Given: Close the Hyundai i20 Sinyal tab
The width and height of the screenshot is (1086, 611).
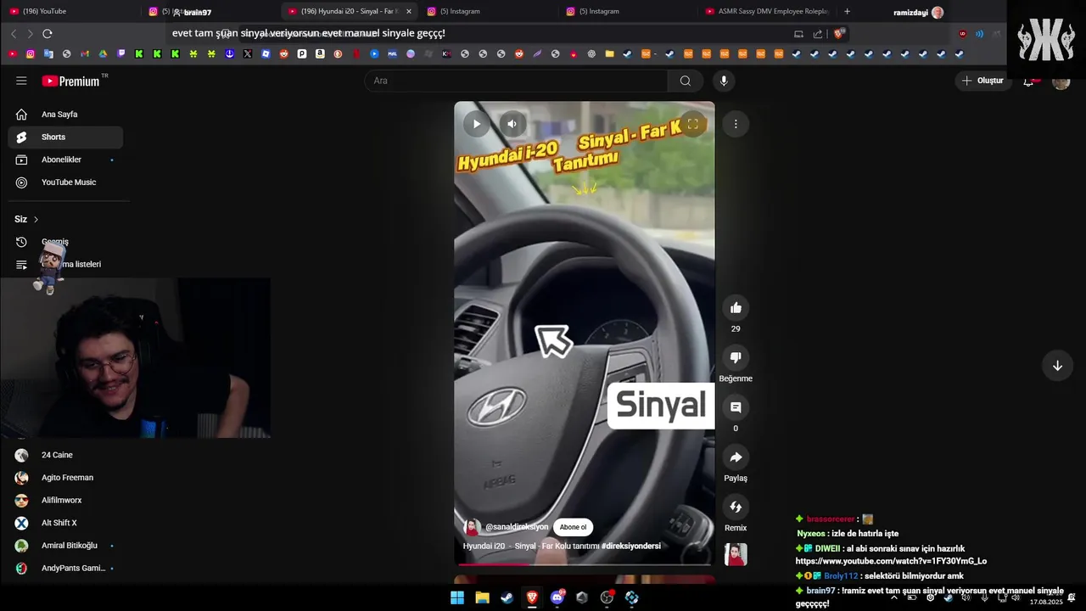Looking at the screenshot, I should pos(409,11).
